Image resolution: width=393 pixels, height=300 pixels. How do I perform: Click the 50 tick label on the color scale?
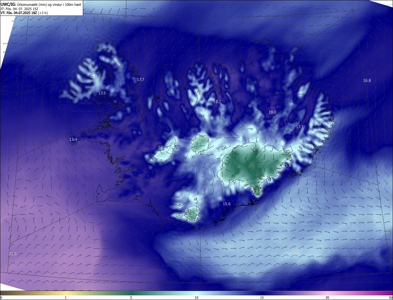[391, 298]
